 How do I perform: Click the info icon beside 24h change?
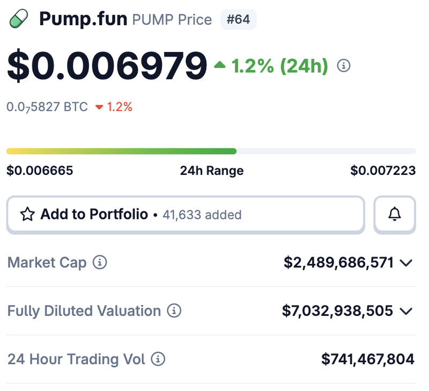(344, 66)
